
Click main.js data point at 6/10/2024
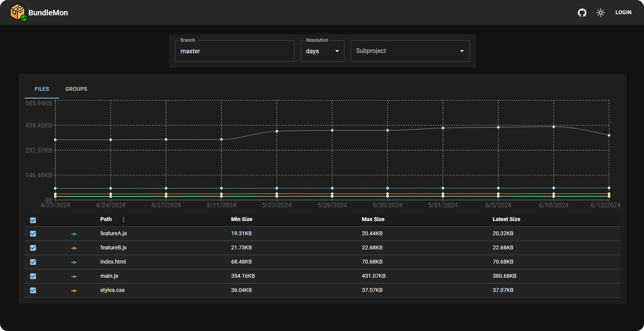coord(554,127)
